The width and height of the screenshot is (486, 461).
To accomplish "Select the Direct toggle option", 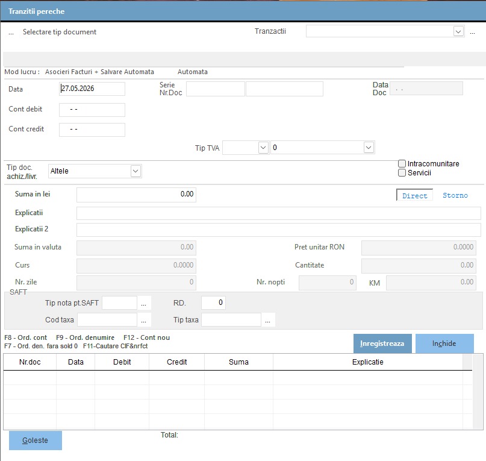I will point(415,196).
